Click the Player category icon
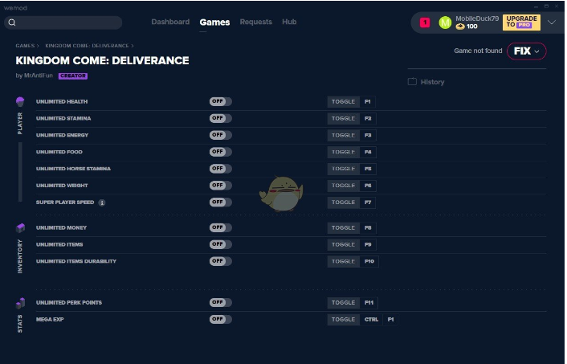The height and width of the screenshot is (364, 567). 20,102
